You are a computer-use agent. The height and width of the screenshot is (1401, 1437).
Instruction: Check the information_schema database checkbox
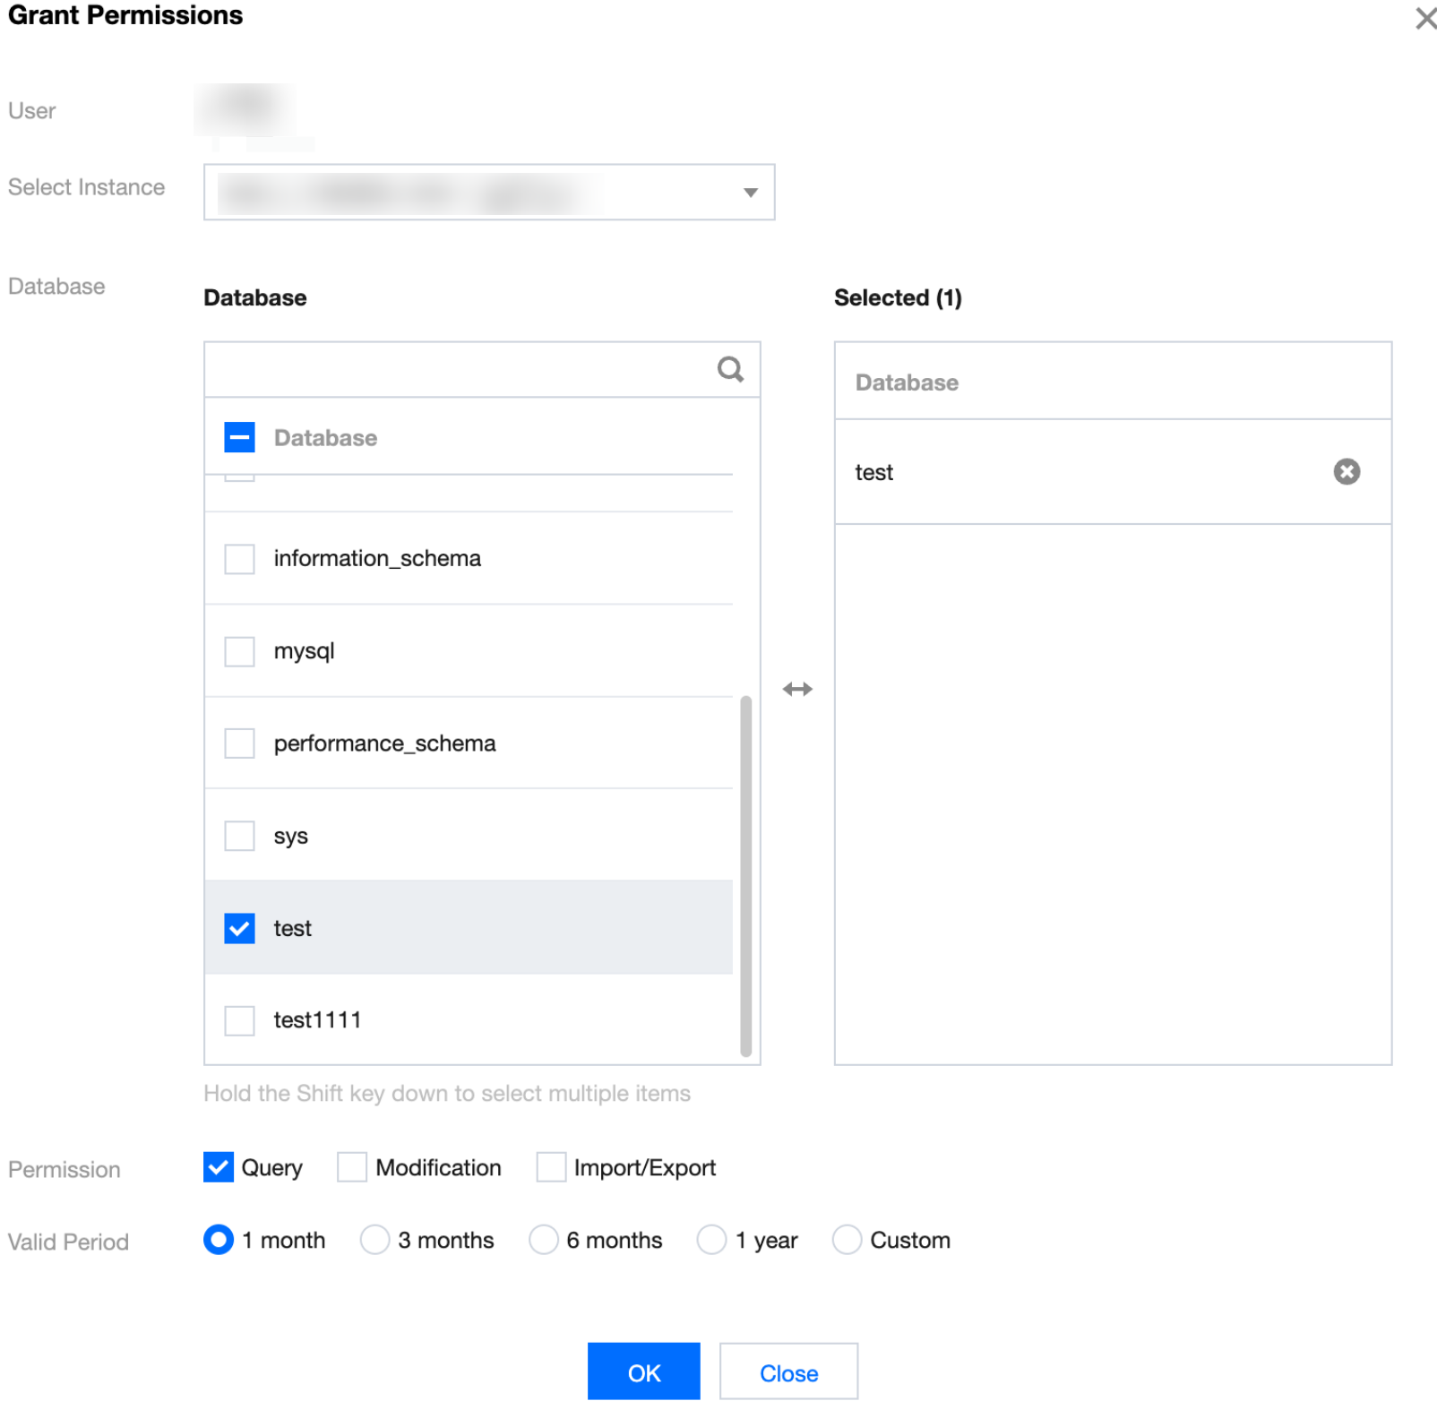239,559
